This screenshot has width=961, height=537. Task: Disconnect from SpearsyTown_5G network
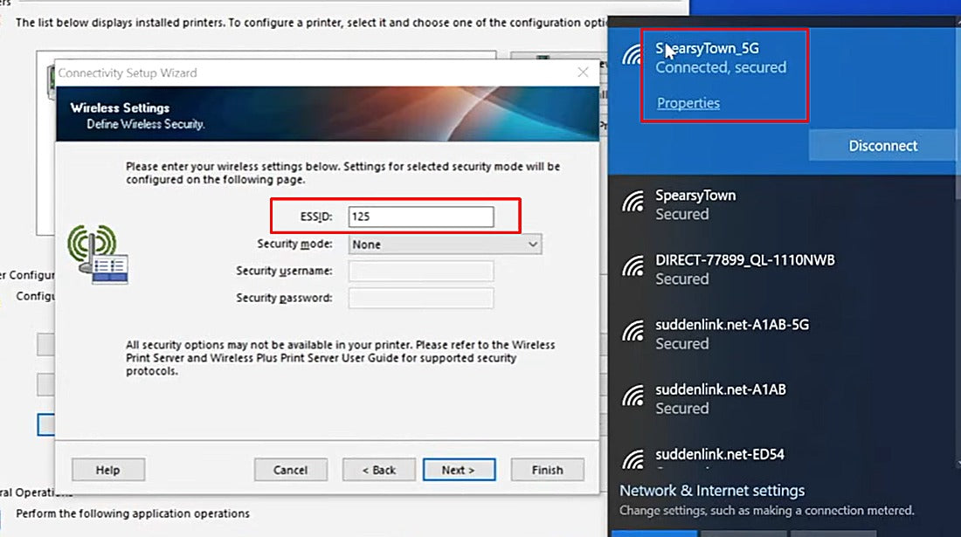882,146
